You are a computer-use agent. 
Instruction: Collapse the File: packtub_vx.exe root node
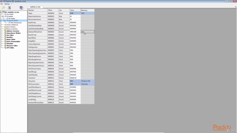(1, 12)
